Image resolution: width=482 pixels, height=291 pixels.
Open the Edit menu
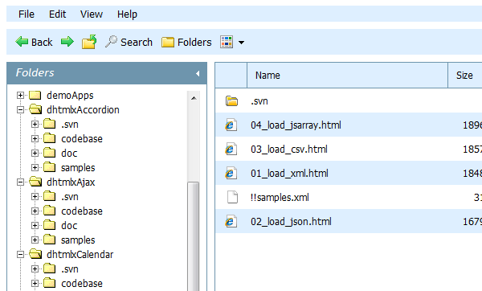(x=58, y=14)
